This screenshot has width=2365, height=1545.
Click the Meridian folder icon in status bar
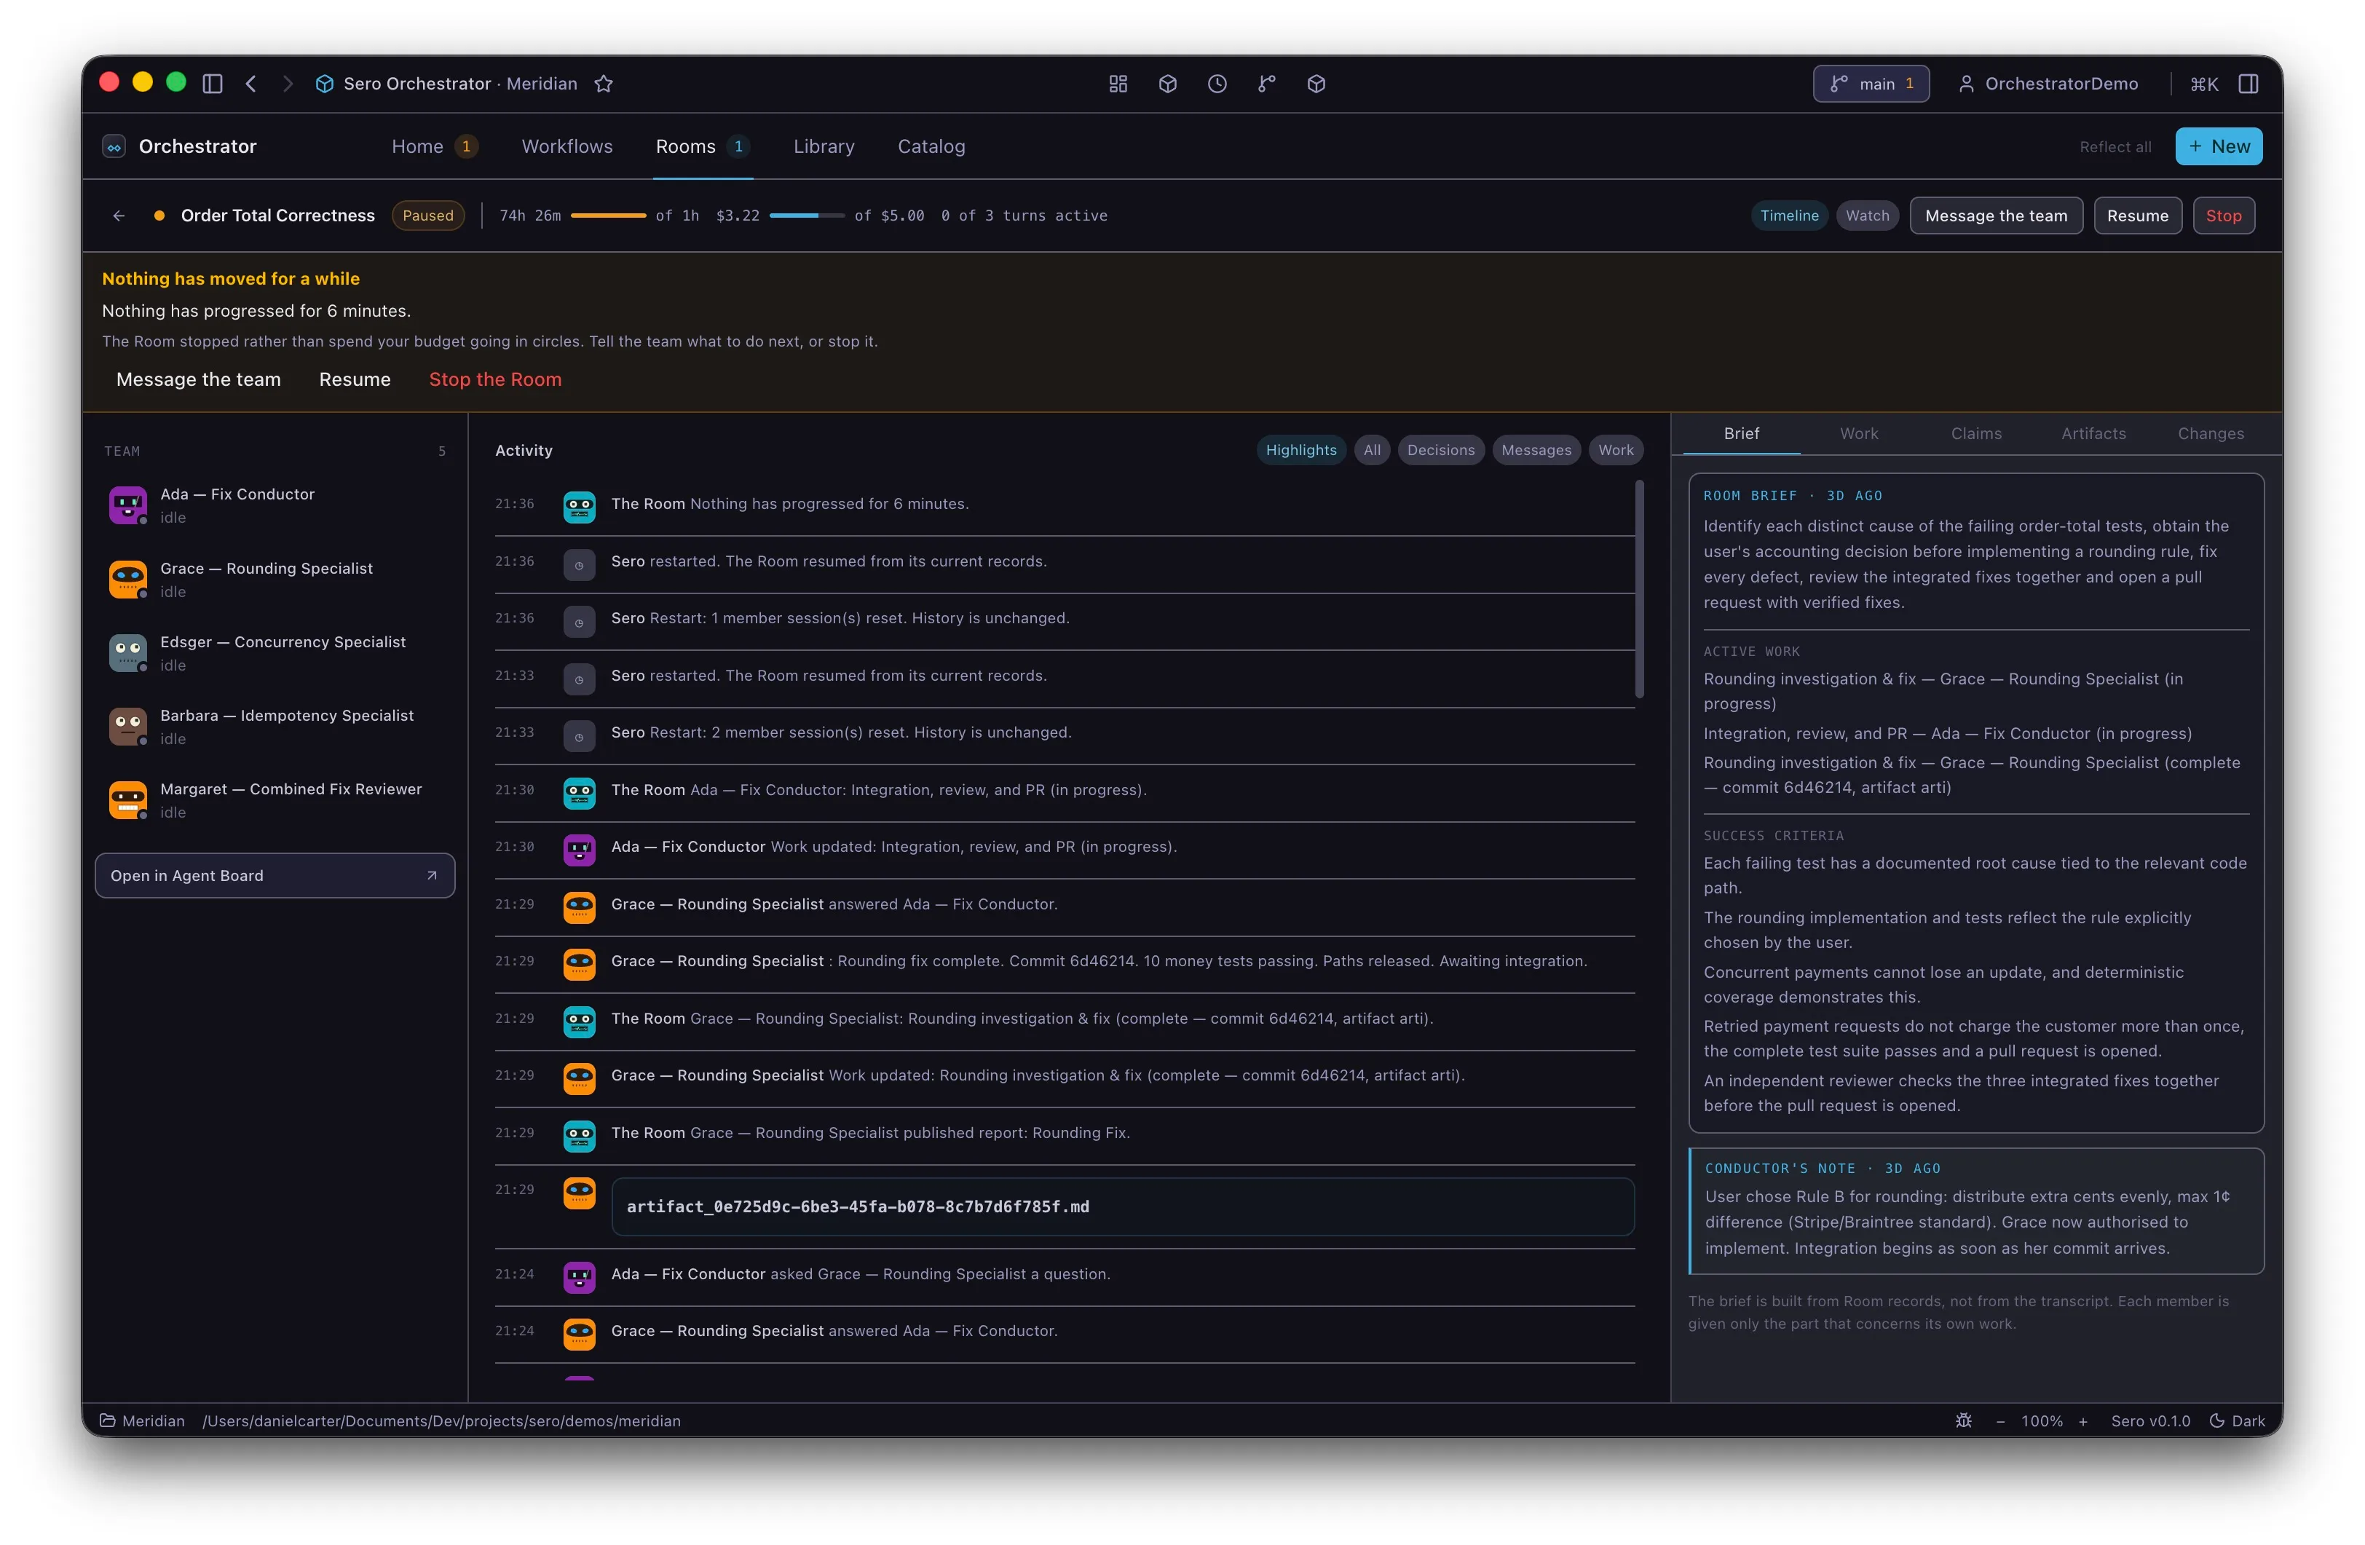click(107, 1420)
